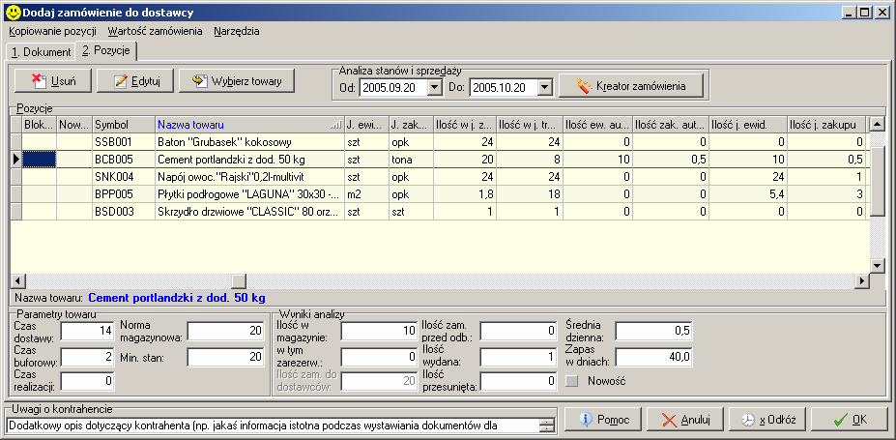
Task: Click the Odłóż postpone button
Action: coord(766,420)
